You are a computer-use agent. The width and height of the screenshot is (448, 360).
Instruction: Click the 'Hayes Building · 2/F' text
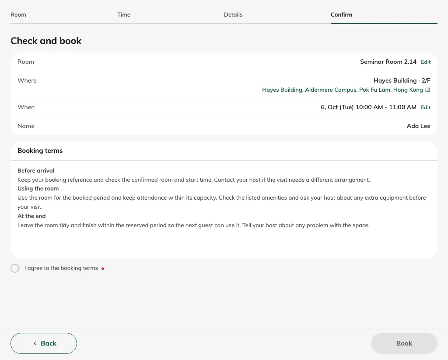tap(402, 80)
